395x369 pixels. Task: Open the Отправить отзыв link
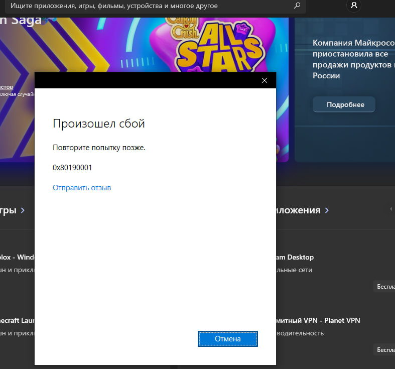(x=82, y=188)
